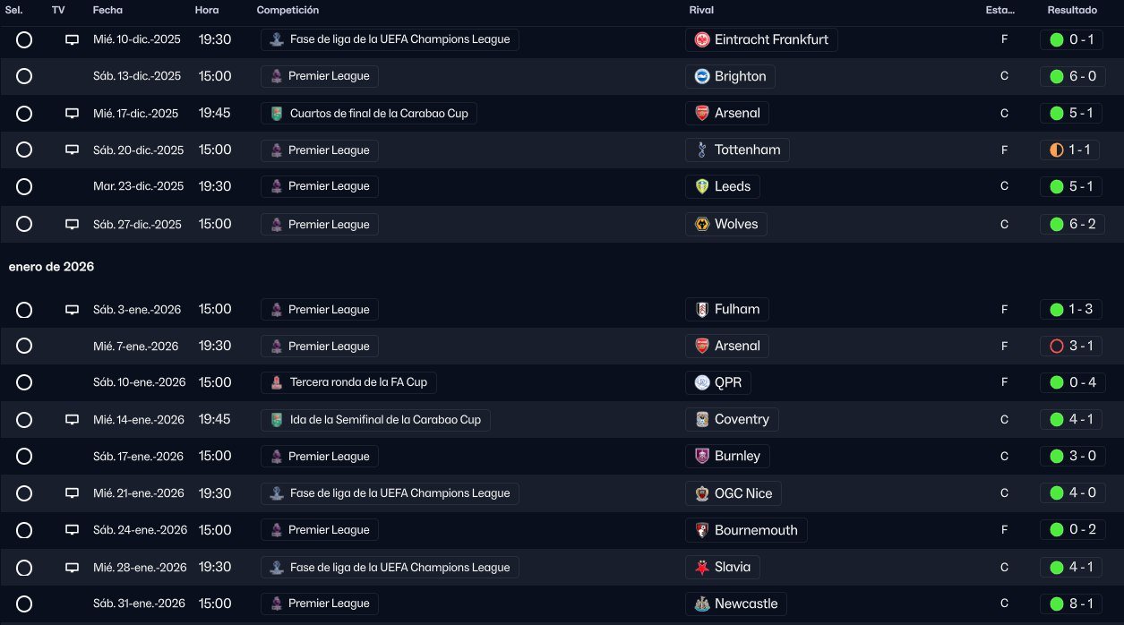Click the Rival column header

(x=701, y=10)
